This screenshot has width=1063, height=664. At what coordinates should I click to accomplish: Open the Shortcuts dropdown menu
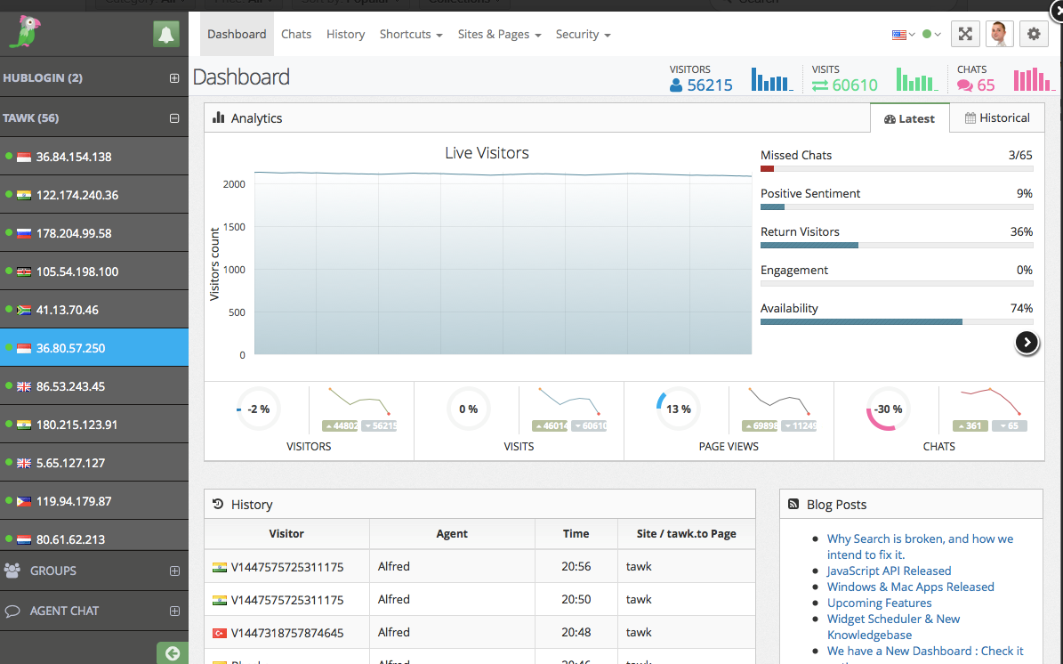coord(411,34)
